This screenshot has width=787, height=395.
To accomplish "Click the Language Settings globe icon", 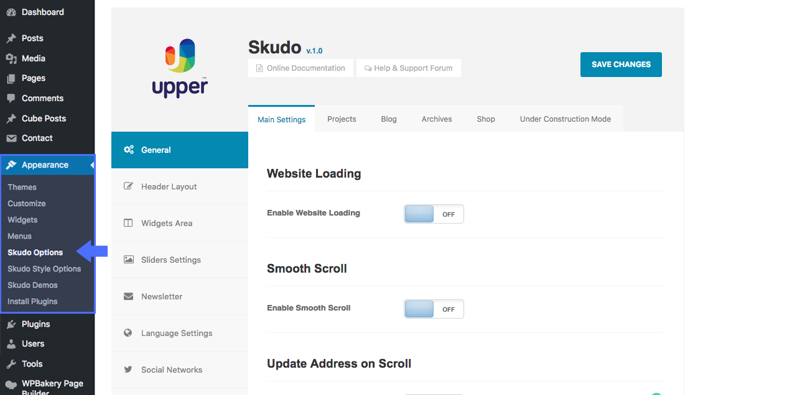I will (x=128, y=333).
